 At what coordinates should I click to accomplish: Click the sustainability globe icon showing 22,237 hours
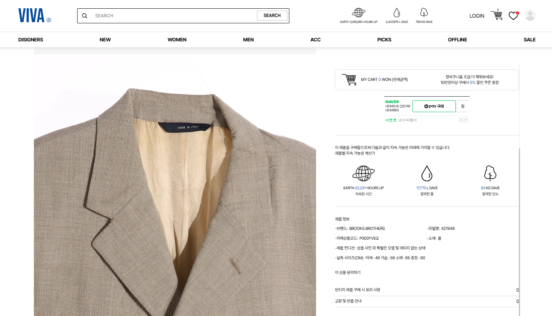[363, 173]
